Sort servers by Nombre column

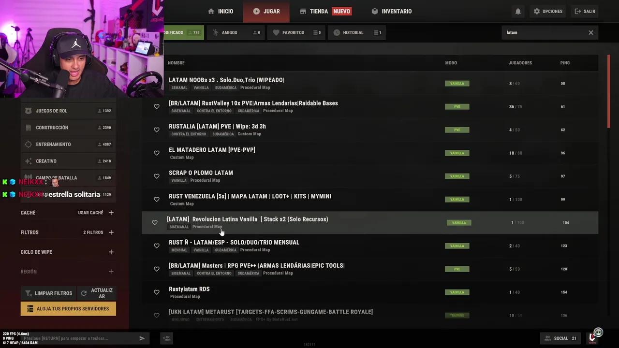click(176, 63)
